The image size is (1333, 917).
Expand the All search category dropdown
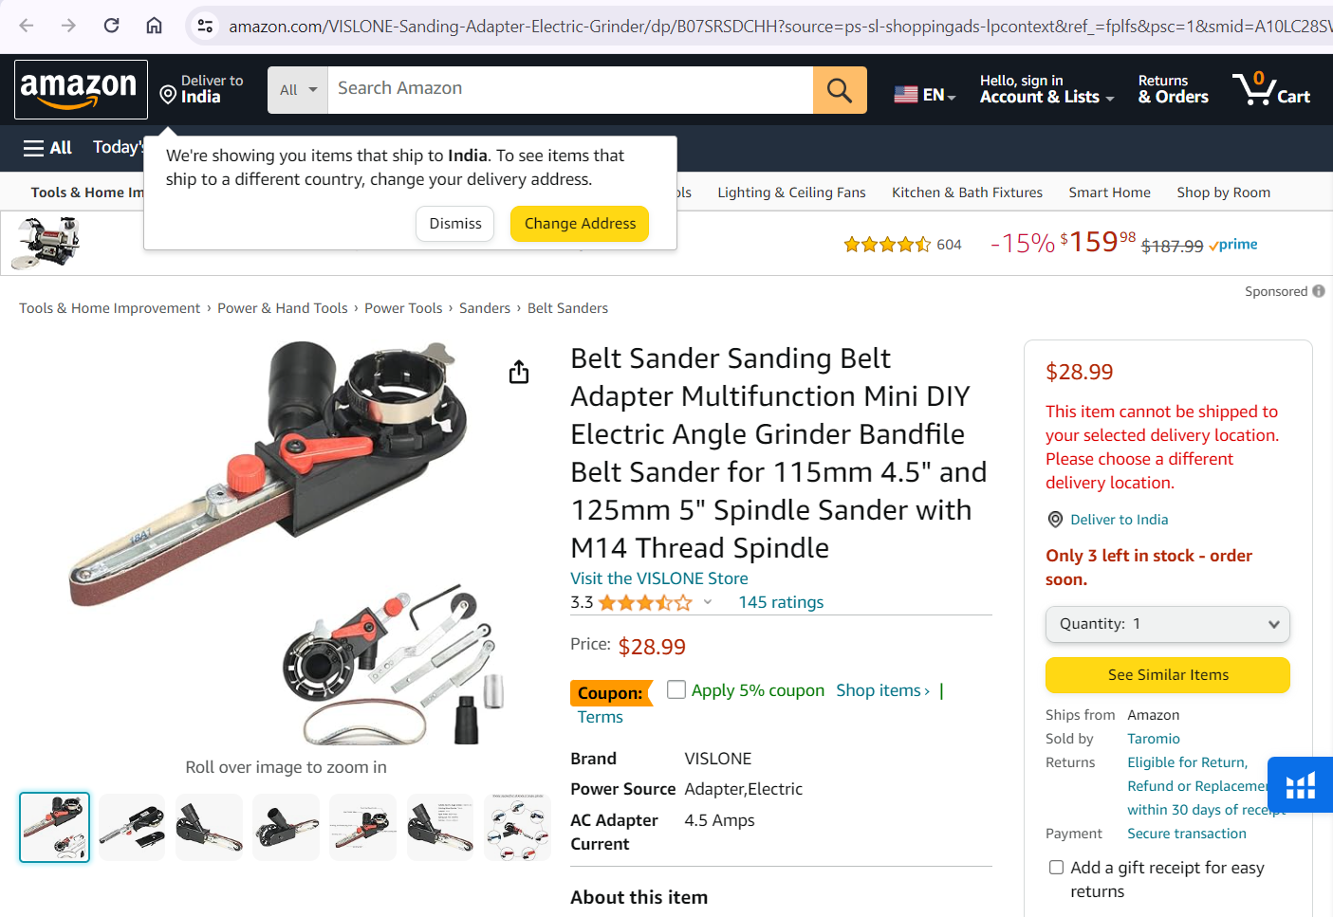(298, 90)
